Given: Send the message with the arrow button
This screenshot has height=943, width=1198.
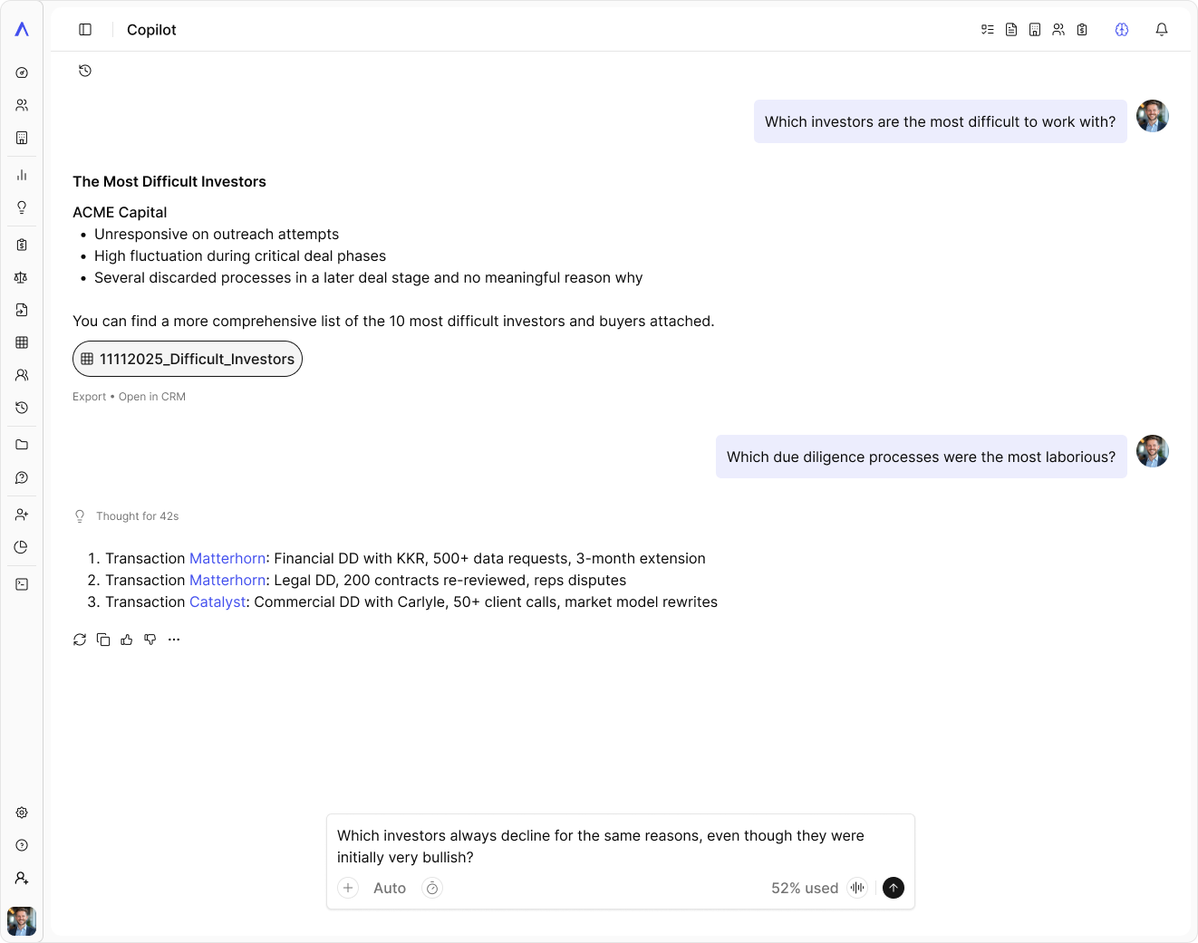Looking at the screenshot, I should click(894, 888).
